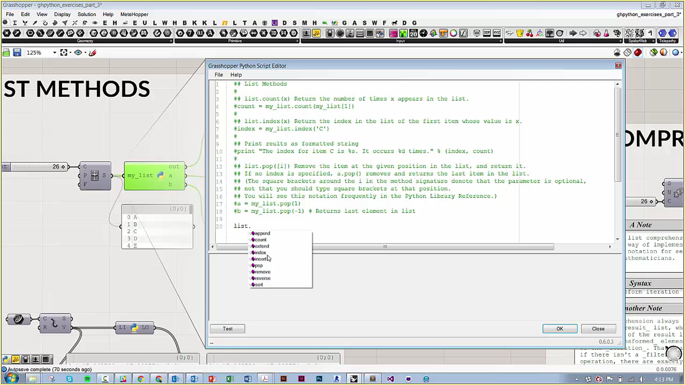Image resolution: width=685 pixels, height=385 pixels.
Task: Choose 'insert' from the autocomplete list
Action: tap(260, 259)
